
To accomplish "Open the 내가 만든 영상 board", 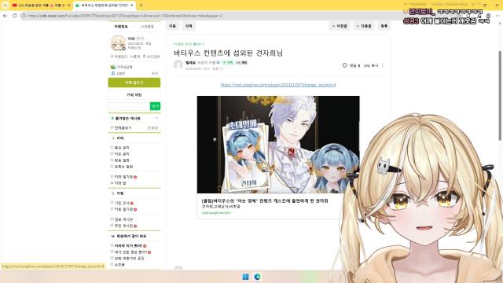I will coord(130,252).
